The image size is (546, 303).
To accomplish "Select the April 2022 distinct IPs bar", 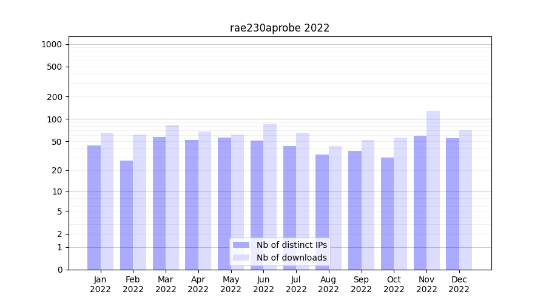I will 192,204.
